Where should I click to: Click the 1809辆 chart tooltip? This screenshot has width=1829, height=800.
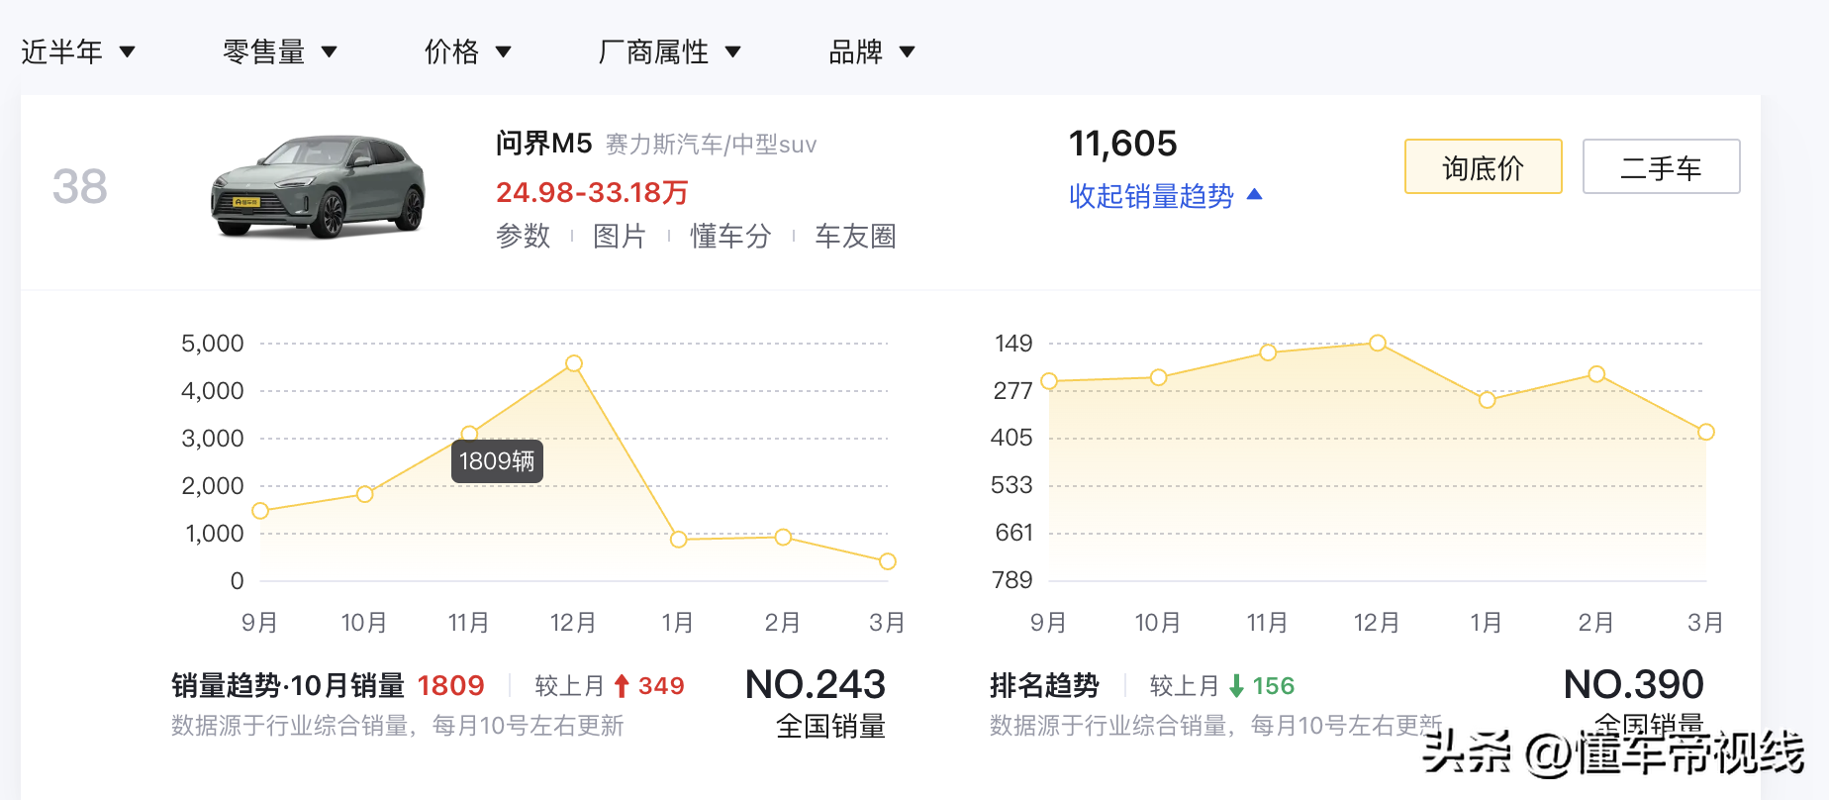pos(497,461)
